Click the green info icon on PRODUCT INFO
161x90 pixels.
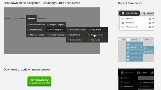coord(123,13)
